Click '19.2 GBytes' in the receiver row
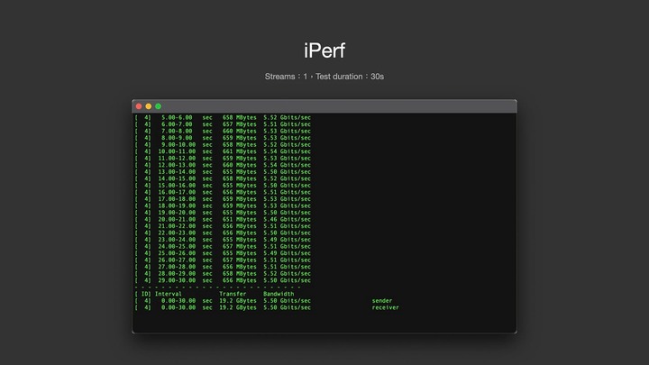 238,307
